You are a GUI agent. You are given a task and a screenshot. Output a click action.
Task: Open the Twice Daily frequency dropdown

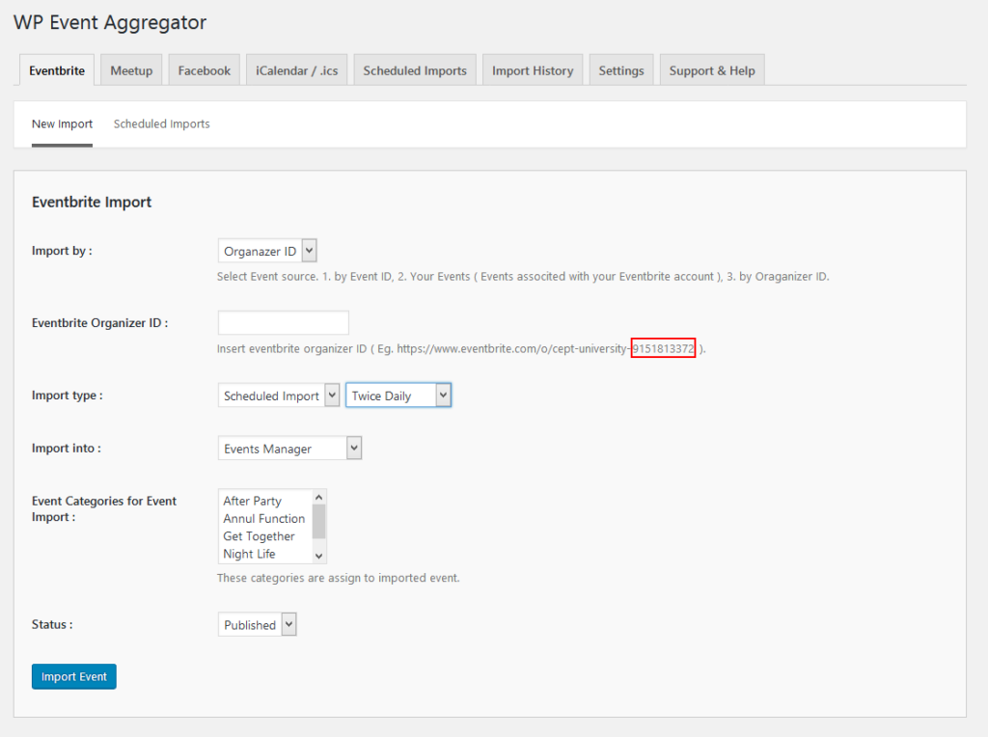[x=398, y=395]
